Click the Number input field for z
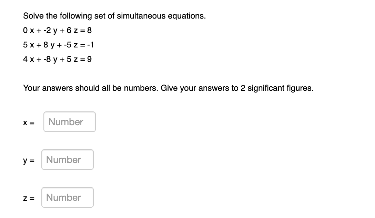 click(67, 197)
